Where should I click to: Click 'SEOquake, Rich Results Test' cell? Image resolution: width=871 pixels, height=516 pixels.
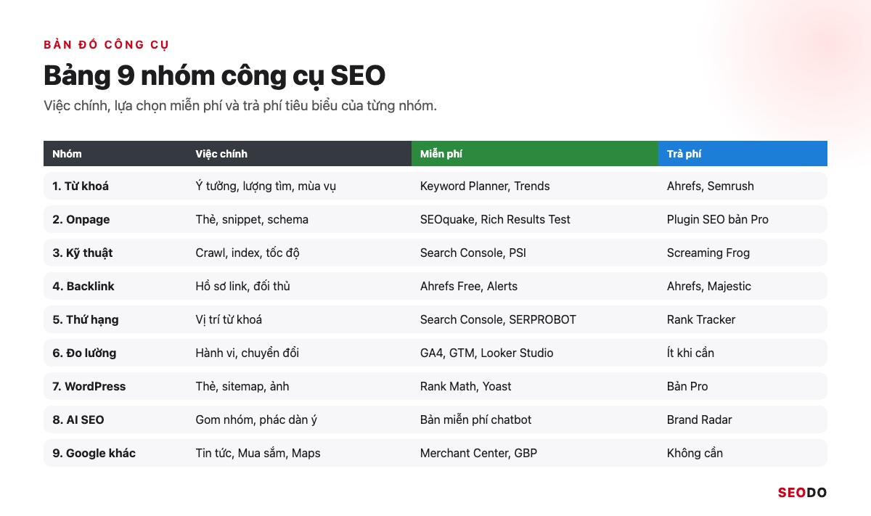click(x=495, y=219)
